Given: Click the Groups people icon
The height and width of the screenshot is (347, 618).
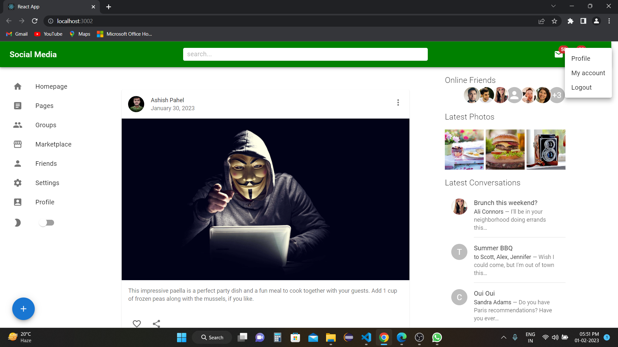Looking at the screenshot, I should [18, 125].
